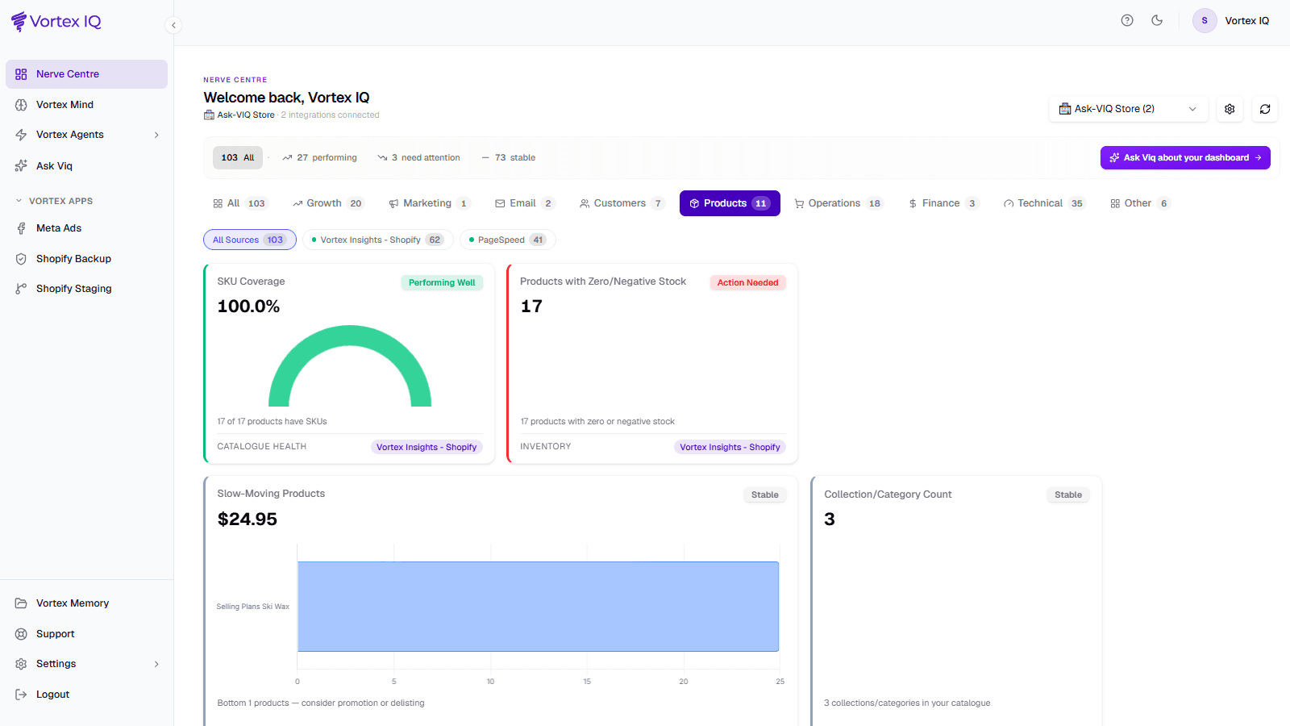Click the Support lifebuoy icon

coord(21,634)
